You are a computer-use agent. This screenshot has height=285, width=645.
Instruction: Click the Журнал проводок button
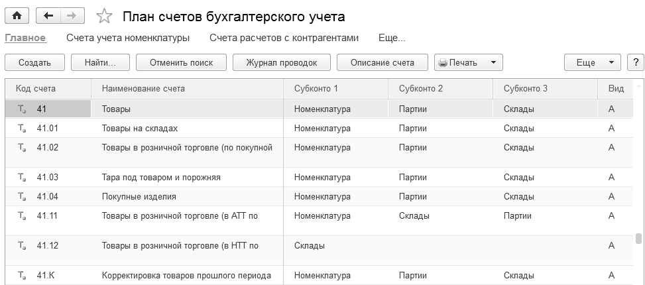click(x=281, y=63)
